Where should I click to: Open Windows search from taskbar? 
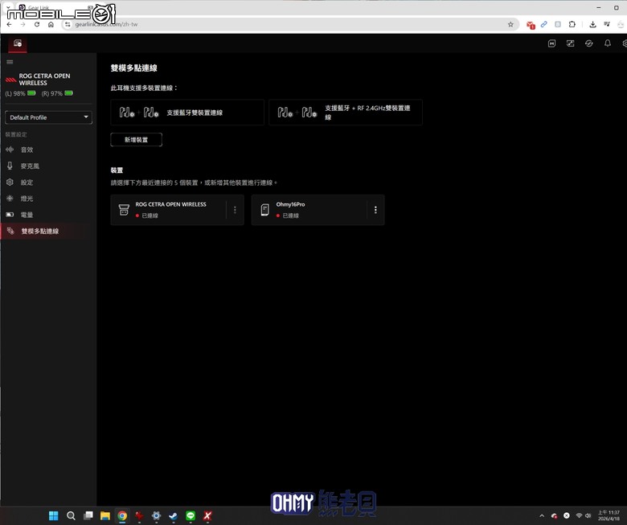71,516
